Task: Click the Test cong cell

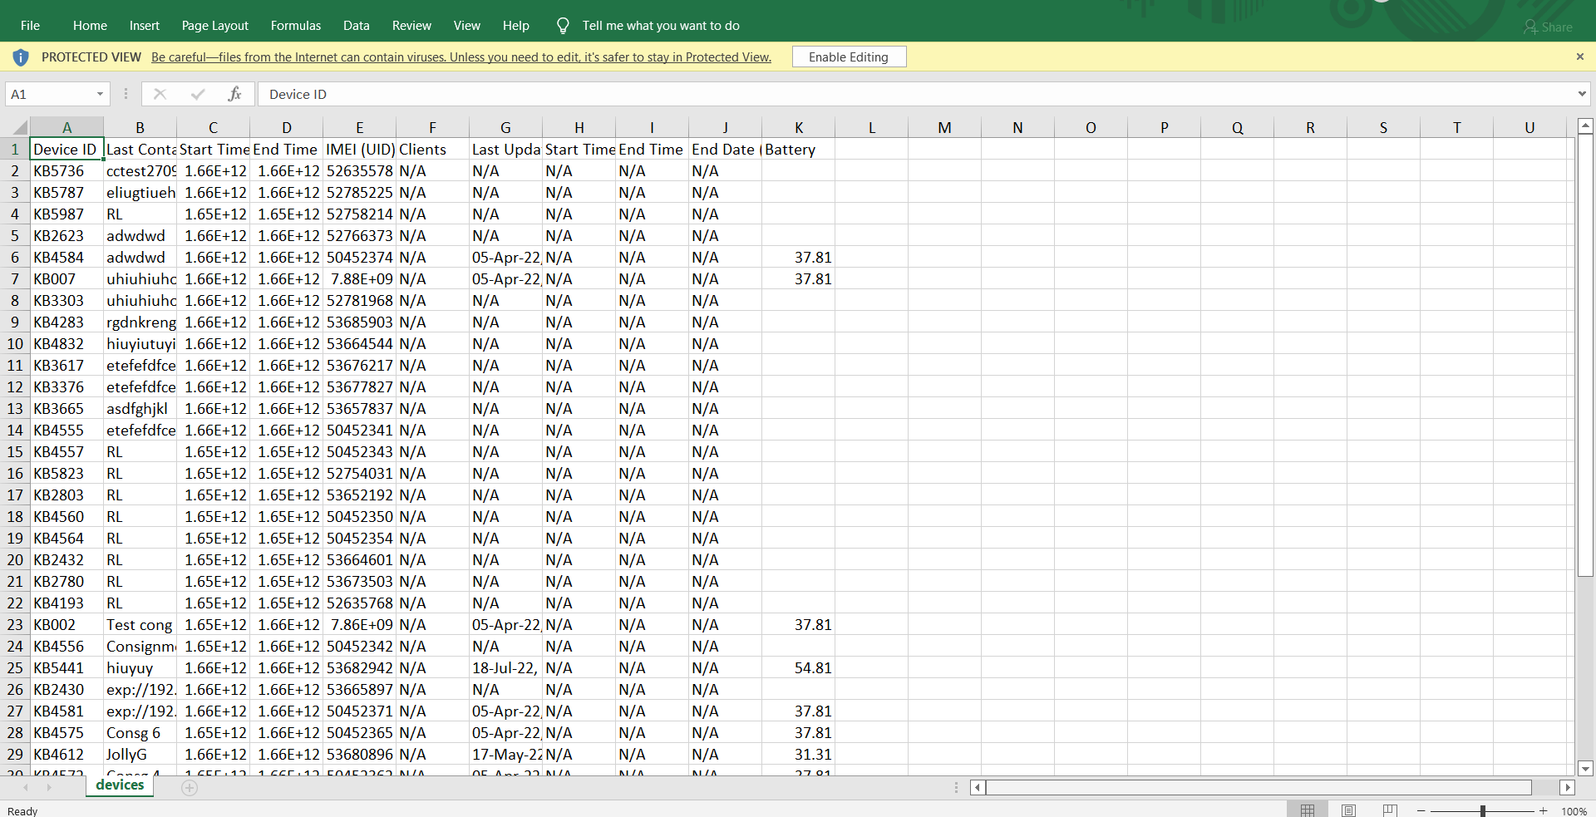Action: tap(140, 625)
